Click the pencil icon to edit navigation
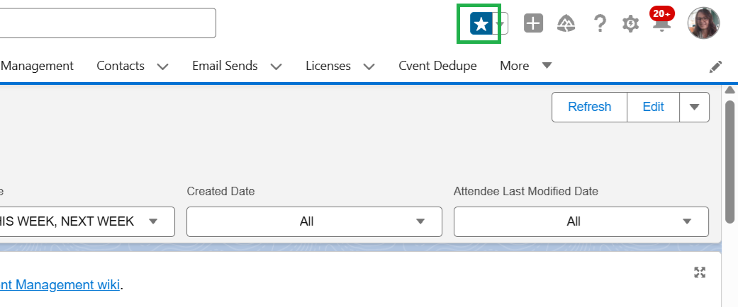 point(716,66)
